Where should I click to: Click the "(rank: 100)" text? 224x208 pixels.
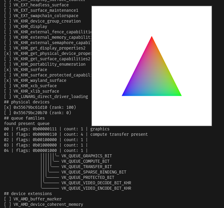point(63,107)
